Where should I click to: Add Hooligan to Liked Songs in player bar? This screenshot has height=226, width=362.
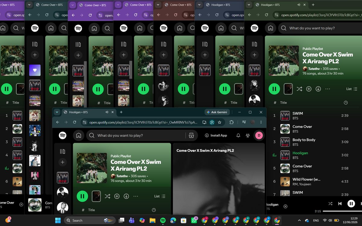pyautogui.click(x=285, y=206)
